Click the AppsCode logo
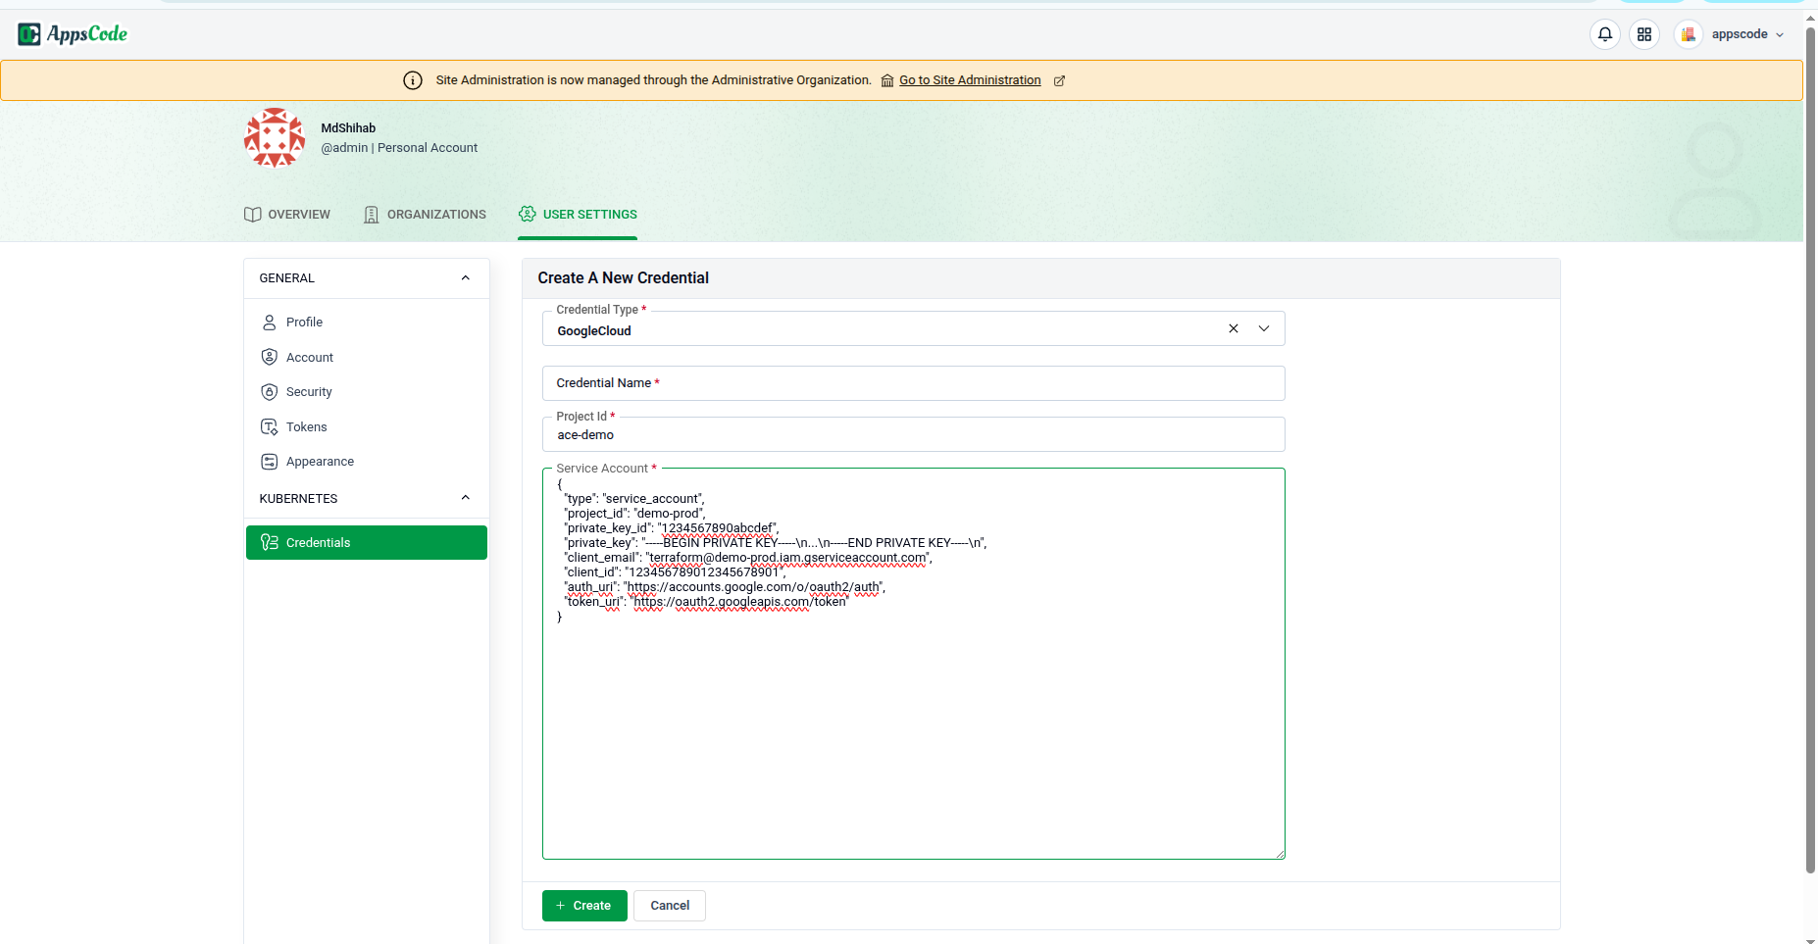The height and width of the screenshot is (944, 1818). click(73, 34)
